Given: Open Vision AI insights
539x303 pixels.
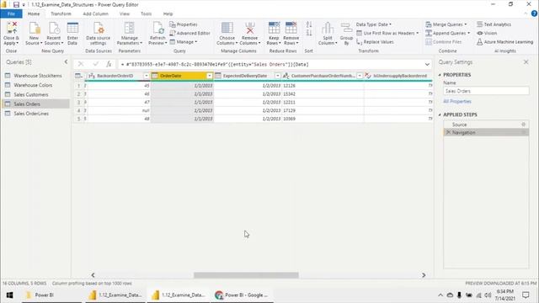Looking at the screenshot, I should click(x=487, y=33).
